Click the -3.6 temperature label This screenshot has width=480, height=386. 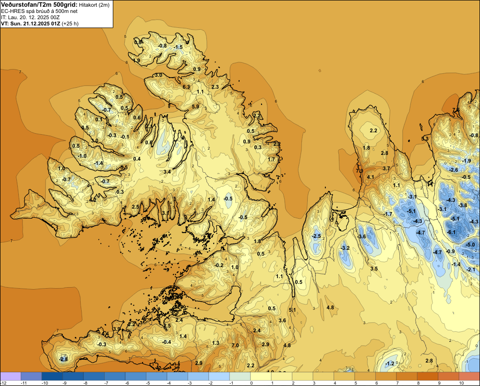(x=361, y=236)
